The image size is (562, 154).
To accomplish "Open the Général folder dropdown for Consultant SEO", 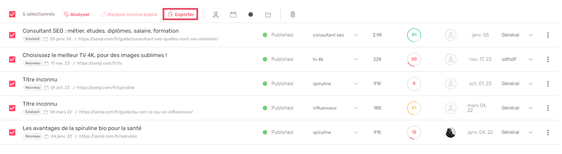I will click(x=531, y=35).
